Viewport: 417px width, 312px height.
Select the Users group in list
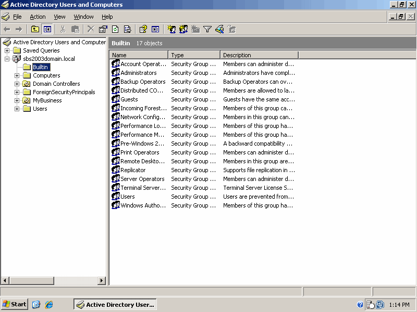(128, 197)
